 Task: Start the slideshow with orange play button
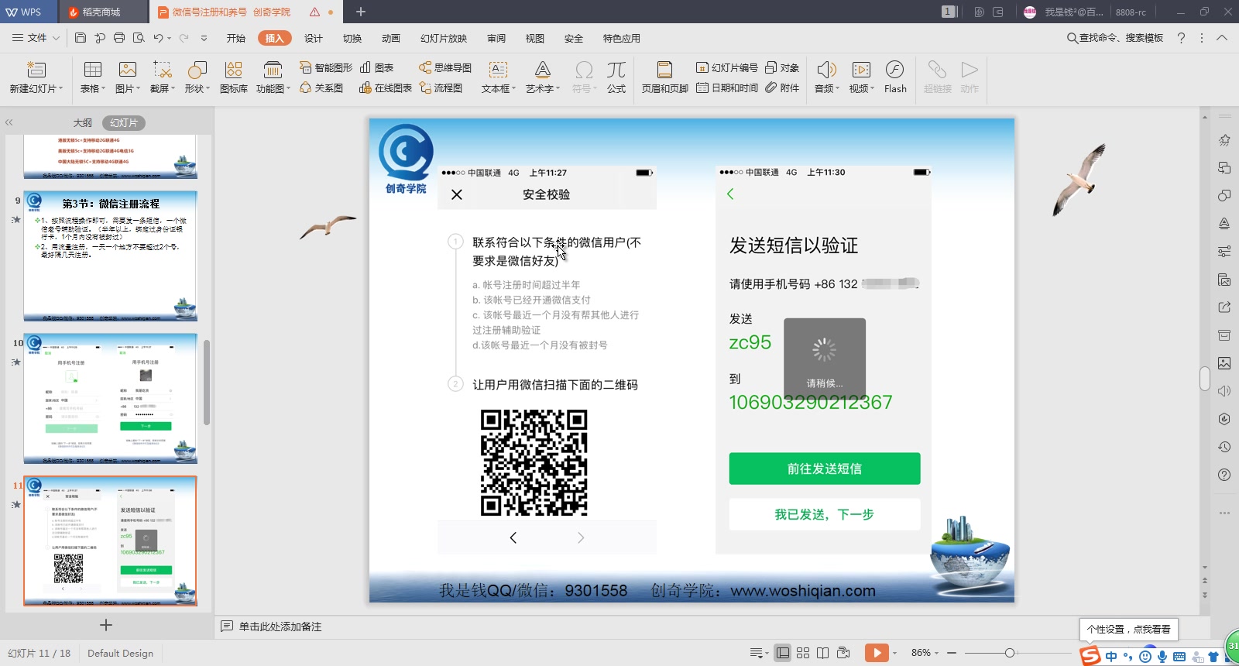coord(877,653)
